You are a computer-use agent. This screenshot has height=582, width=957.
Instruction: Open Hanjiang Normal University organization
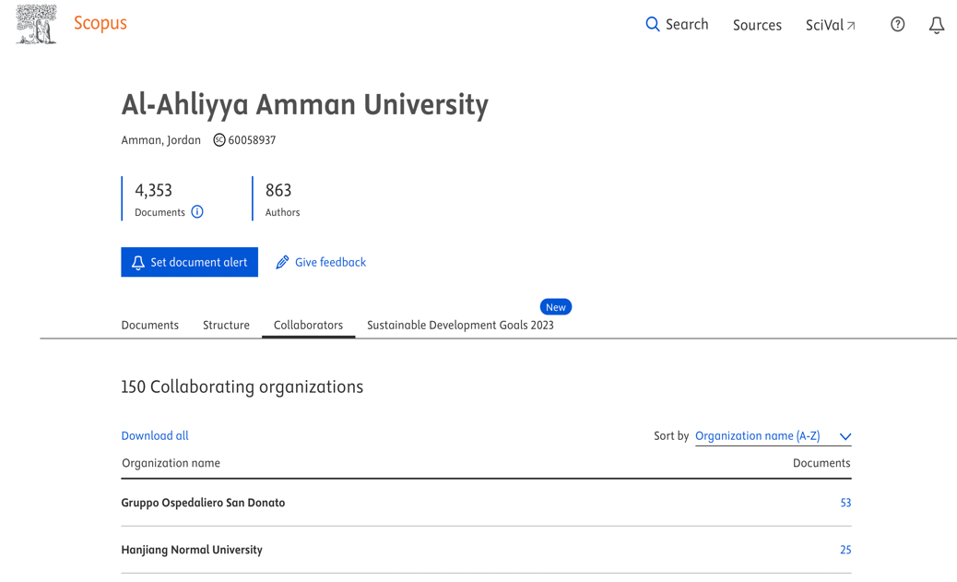pyautogui.click(x=192, y=550)
